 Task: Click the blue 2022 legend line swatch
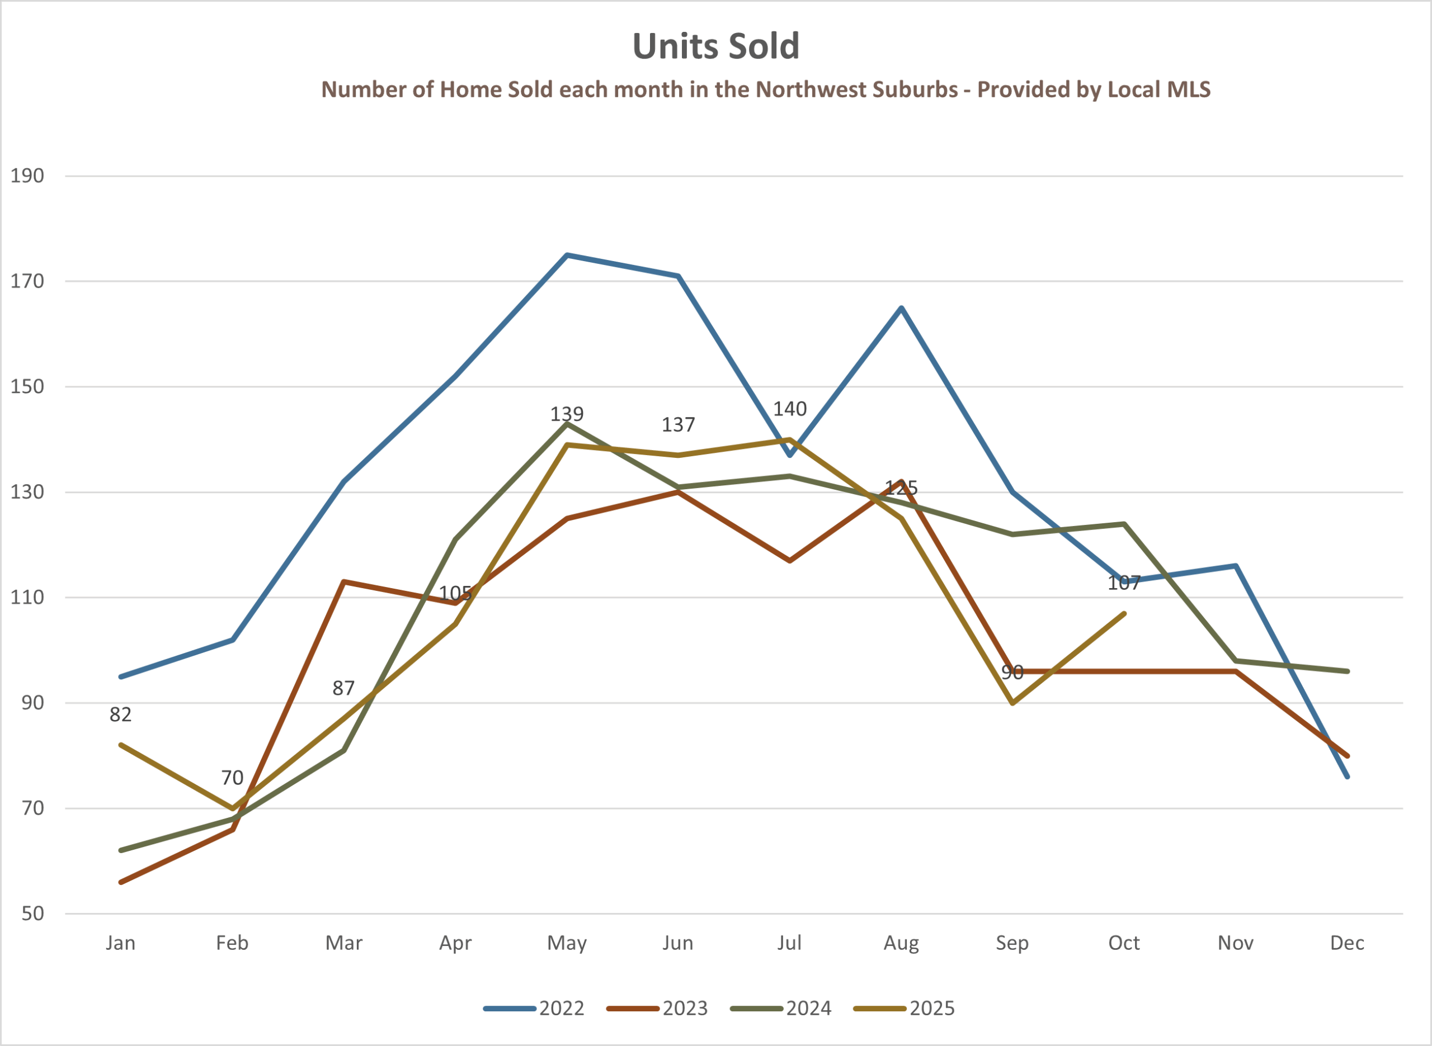click(x=509, y=1009)
